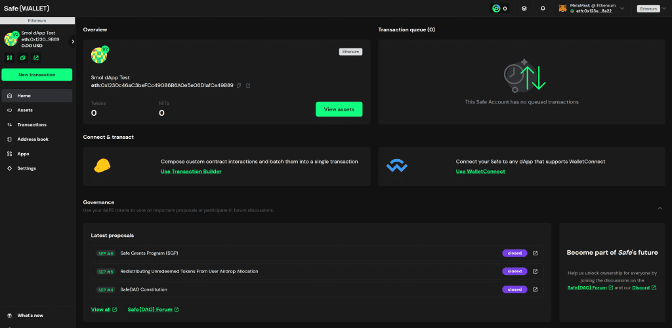This screenshot has height=328, width=672.
Task: Collapse the Governance section chevron
Action: click(660, 208)
